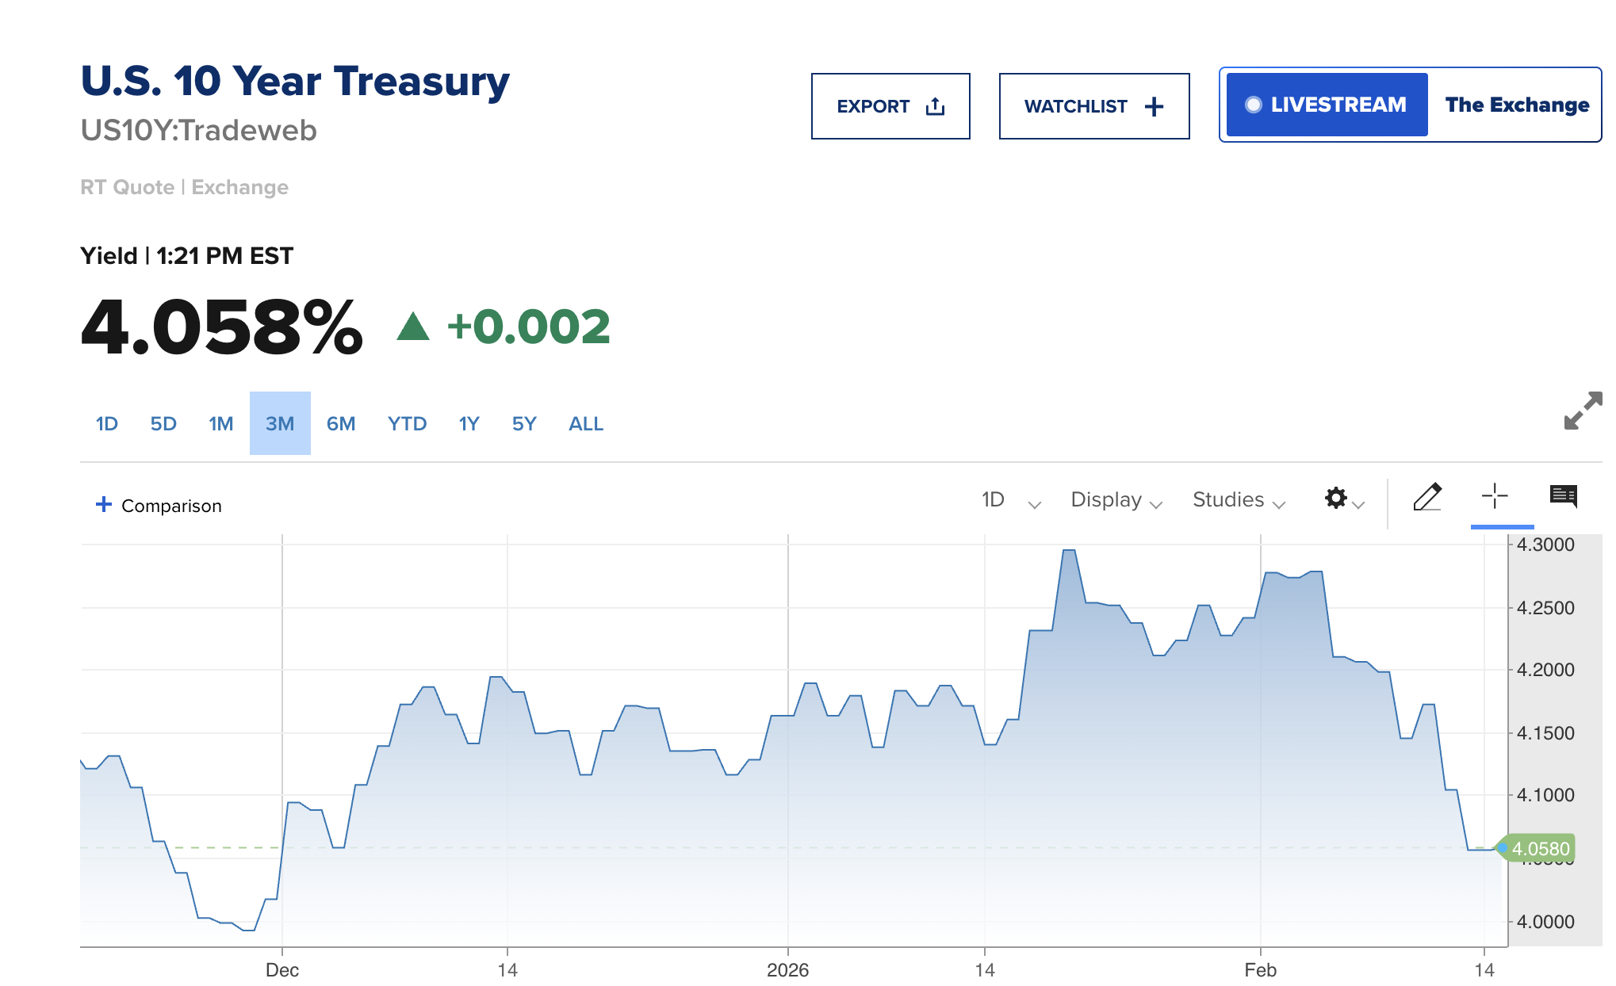Activate the crosshair cursor tool
The image size is (1616, 986).
click(1495, 497)
